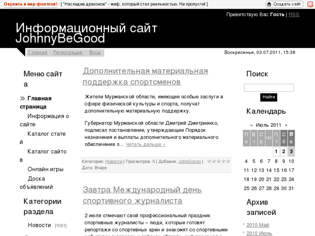Click the '[1051]' news count text
Image resolution: width=315 pixels, height=236 pixels.
tap(61, 226)
